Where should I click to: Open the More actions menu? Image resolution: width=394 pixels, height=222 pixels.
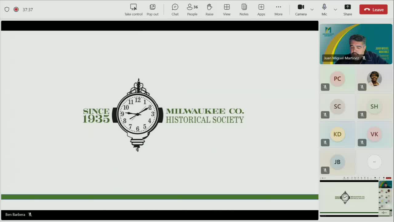[279, 10]
